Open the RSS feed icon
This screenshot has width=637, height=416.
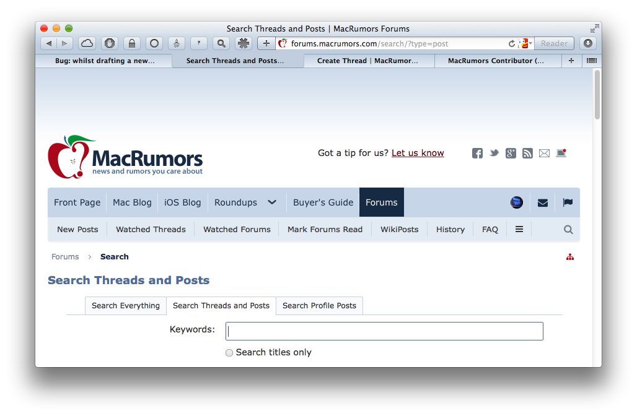(527, 153)
